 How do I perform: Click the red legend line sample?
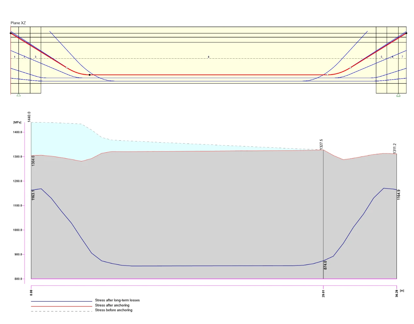click(62, 306)
